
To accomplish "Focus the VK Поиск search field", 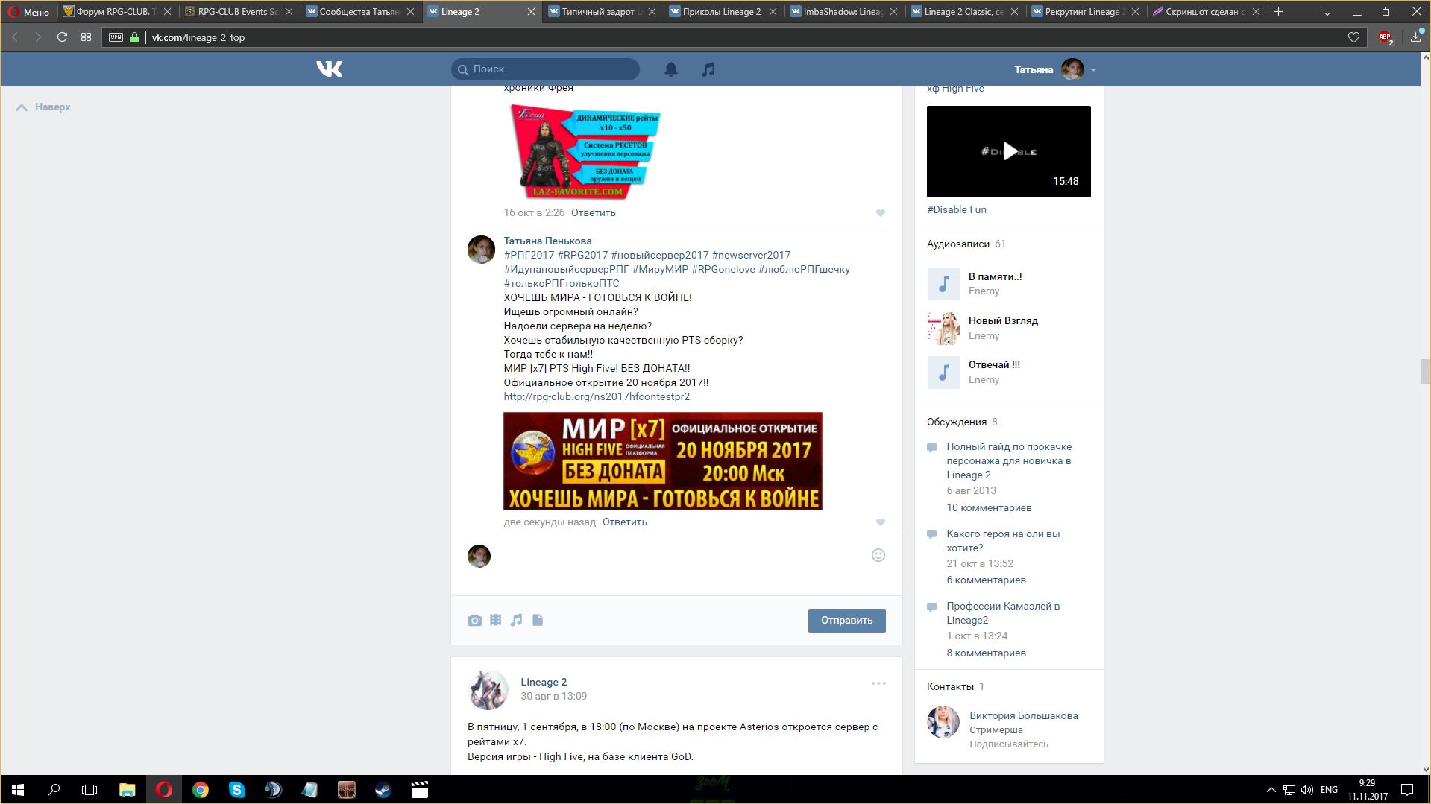I will 545,69.
